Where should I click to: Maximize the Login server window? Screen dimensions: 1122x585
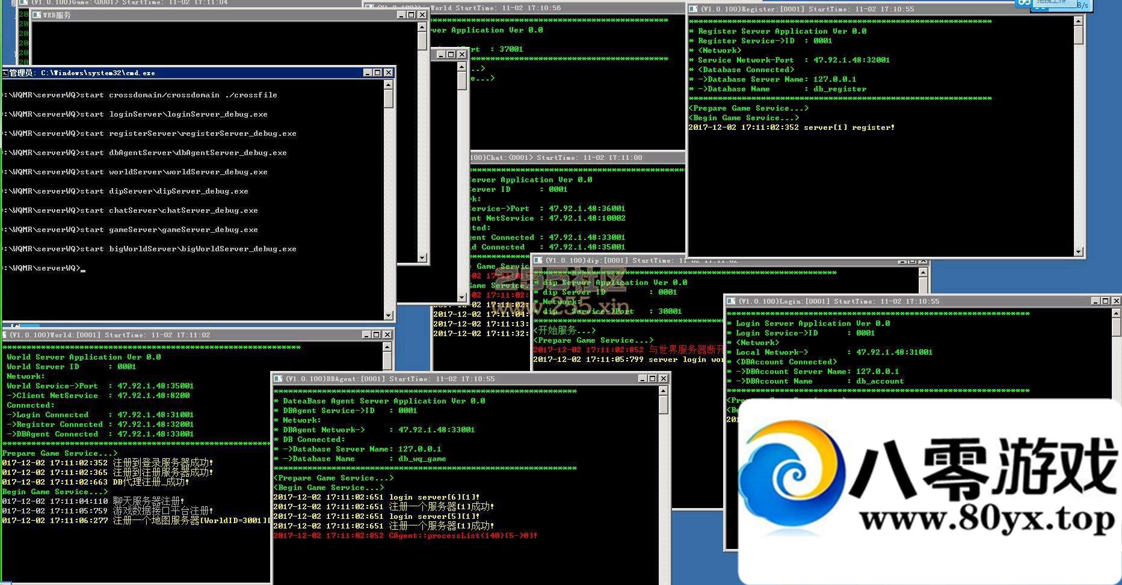tap(1105, 301)
